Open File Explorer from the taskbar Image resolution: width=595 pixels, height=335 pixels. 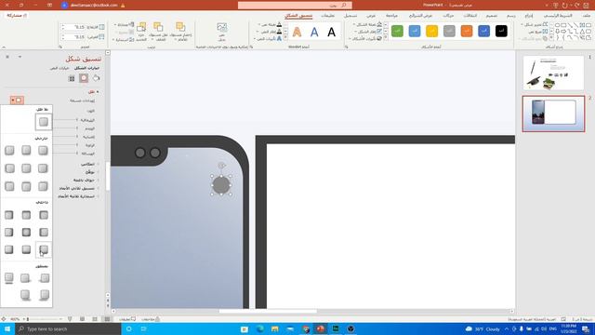(x=275, y=328)
